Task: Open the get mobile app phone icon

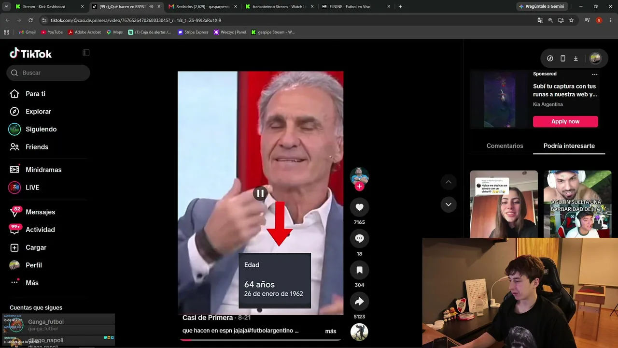Action: 563,58
